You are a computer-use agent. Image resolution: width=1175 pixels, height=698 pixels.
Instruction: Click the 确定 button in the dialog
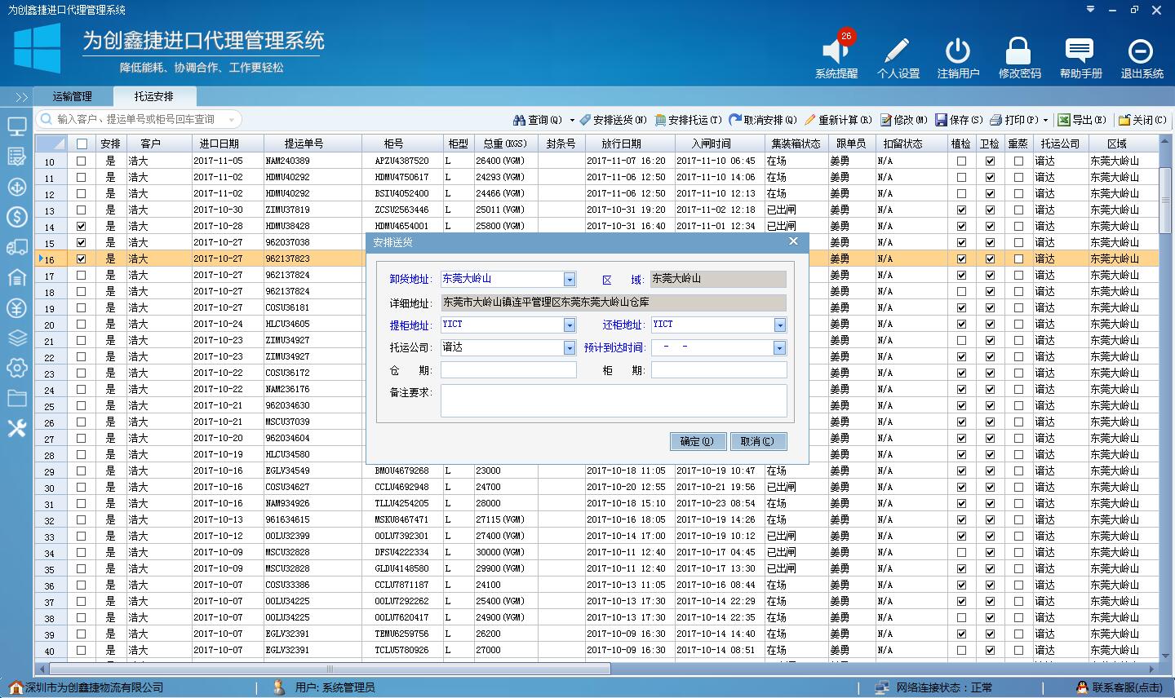698,441
